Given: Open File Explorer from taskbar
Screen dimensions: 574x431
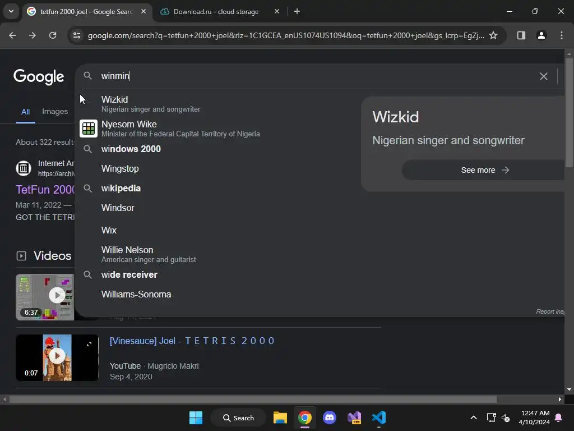Looking at the screenshot, I should (x=280, y=418).
